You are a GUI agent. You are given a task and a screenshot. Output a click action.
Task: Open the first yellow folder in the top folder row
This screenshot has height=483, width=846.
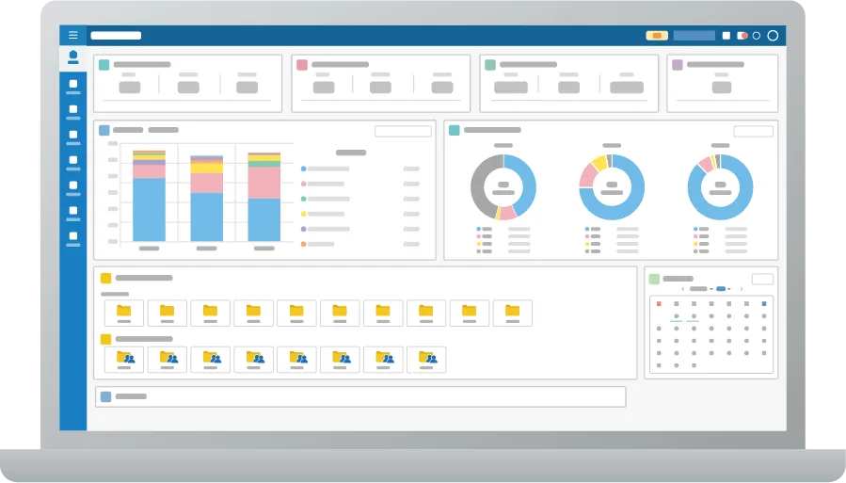coord(124,313)
